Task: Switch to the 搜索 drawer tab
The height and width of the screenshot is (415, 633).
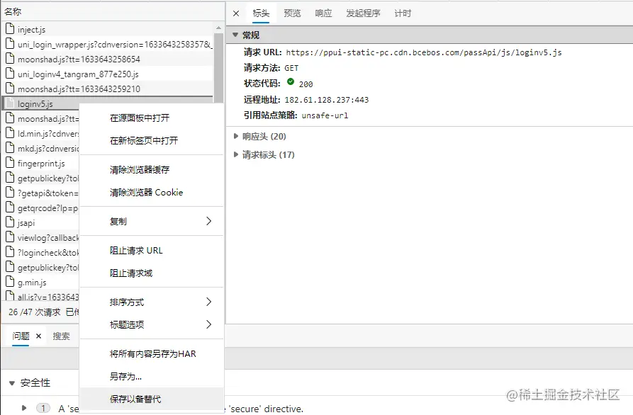Action: pyautogui.click(x=62, y=336)
